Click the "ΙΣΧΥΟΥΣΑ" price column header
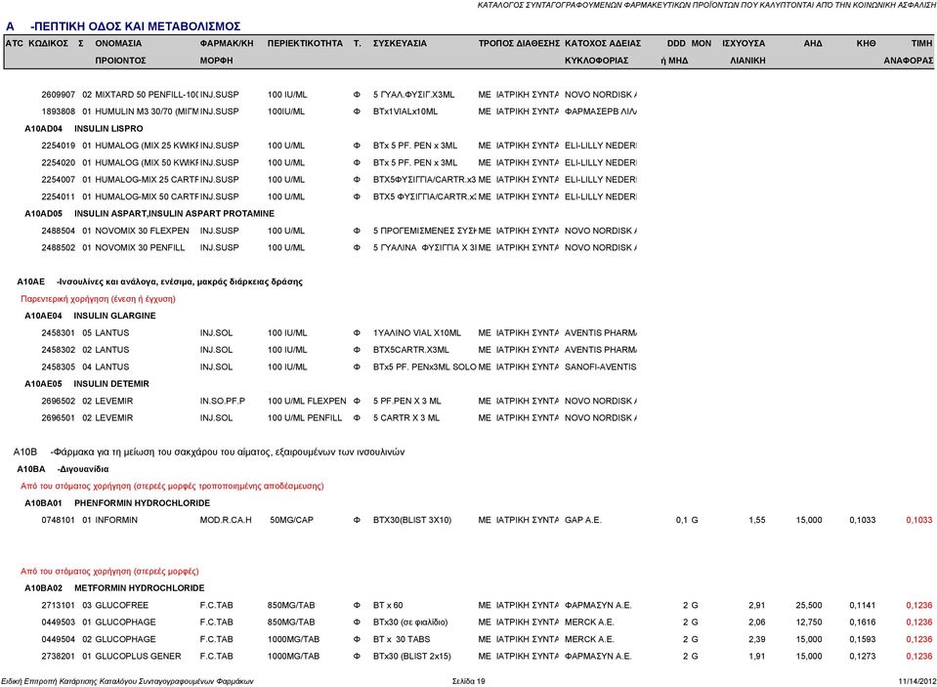The image size is (937, 687). click(744, 44)
